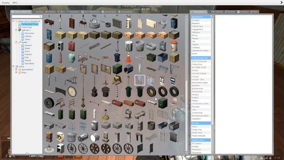Select Comic Props spawnlist
Viewport: 284px width, 160px height.
pyautogui.click(x=27, y=27)
